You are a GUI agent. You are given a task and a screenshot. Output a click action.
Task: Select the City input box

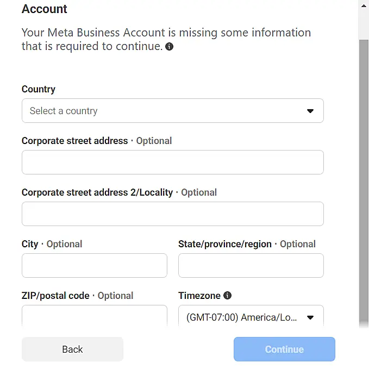point(94,266)
